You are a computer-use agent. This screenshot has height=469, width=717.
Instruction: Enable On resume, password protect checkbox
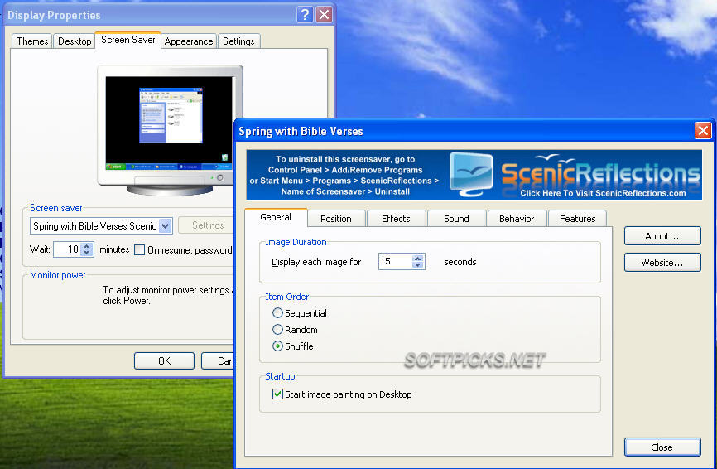140,249
